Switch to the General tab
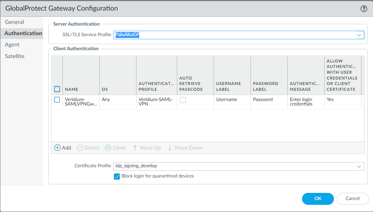373x212 pixels. click(14, 22)
